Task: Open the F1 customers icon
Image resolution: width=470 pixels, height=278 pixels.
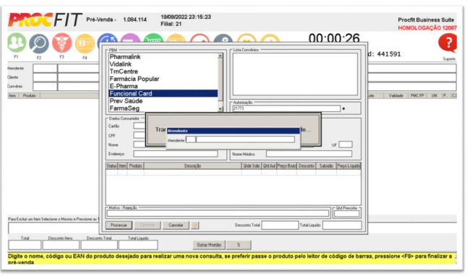Action: (17, 43)
